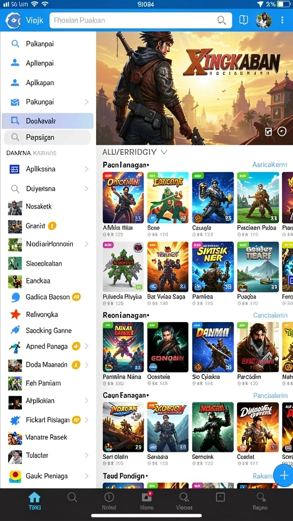Click the expand icon on hero banner
This screenshot has width=293, height=521.
coord(268,132)
